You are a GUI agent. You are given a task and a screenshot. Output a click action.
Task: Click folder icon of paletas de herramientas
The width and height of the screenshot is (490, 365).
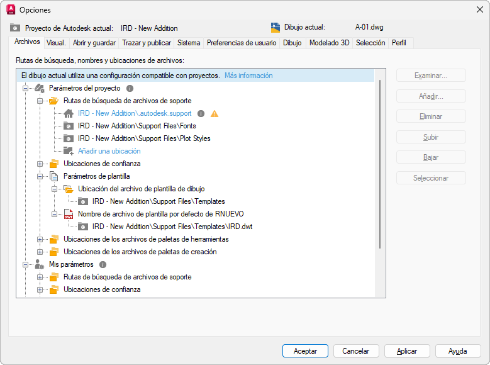click(53, 239)
